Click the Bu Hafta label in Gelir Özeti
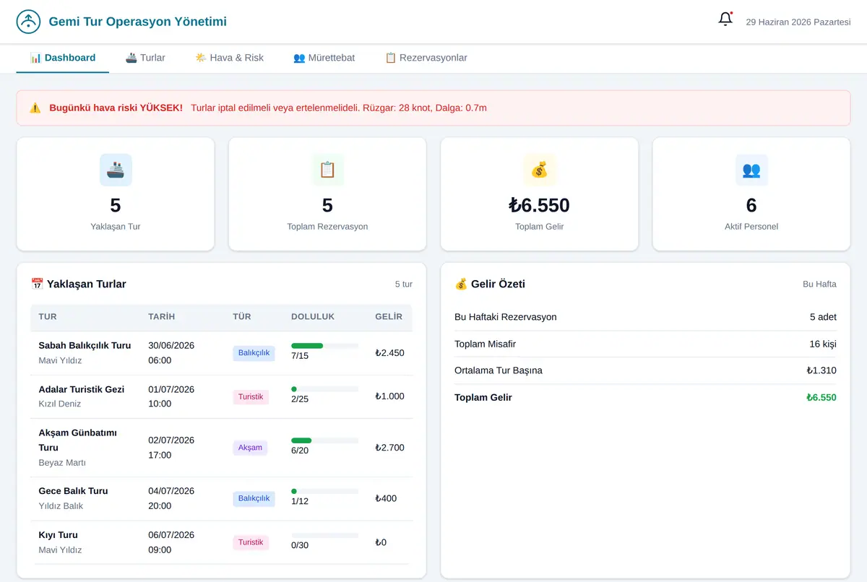 pos(819,285)
